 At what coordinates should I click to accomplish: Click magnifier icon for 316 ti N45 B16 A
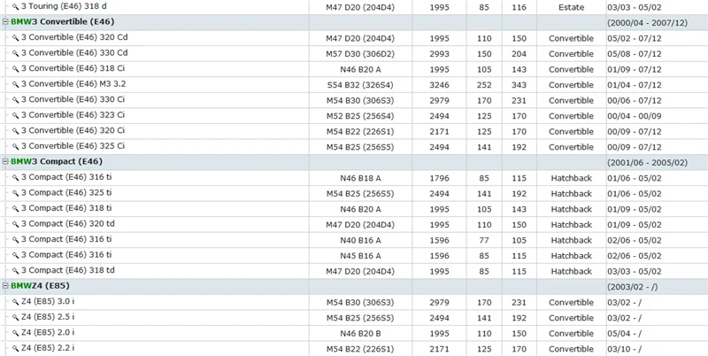pos(15,255)
